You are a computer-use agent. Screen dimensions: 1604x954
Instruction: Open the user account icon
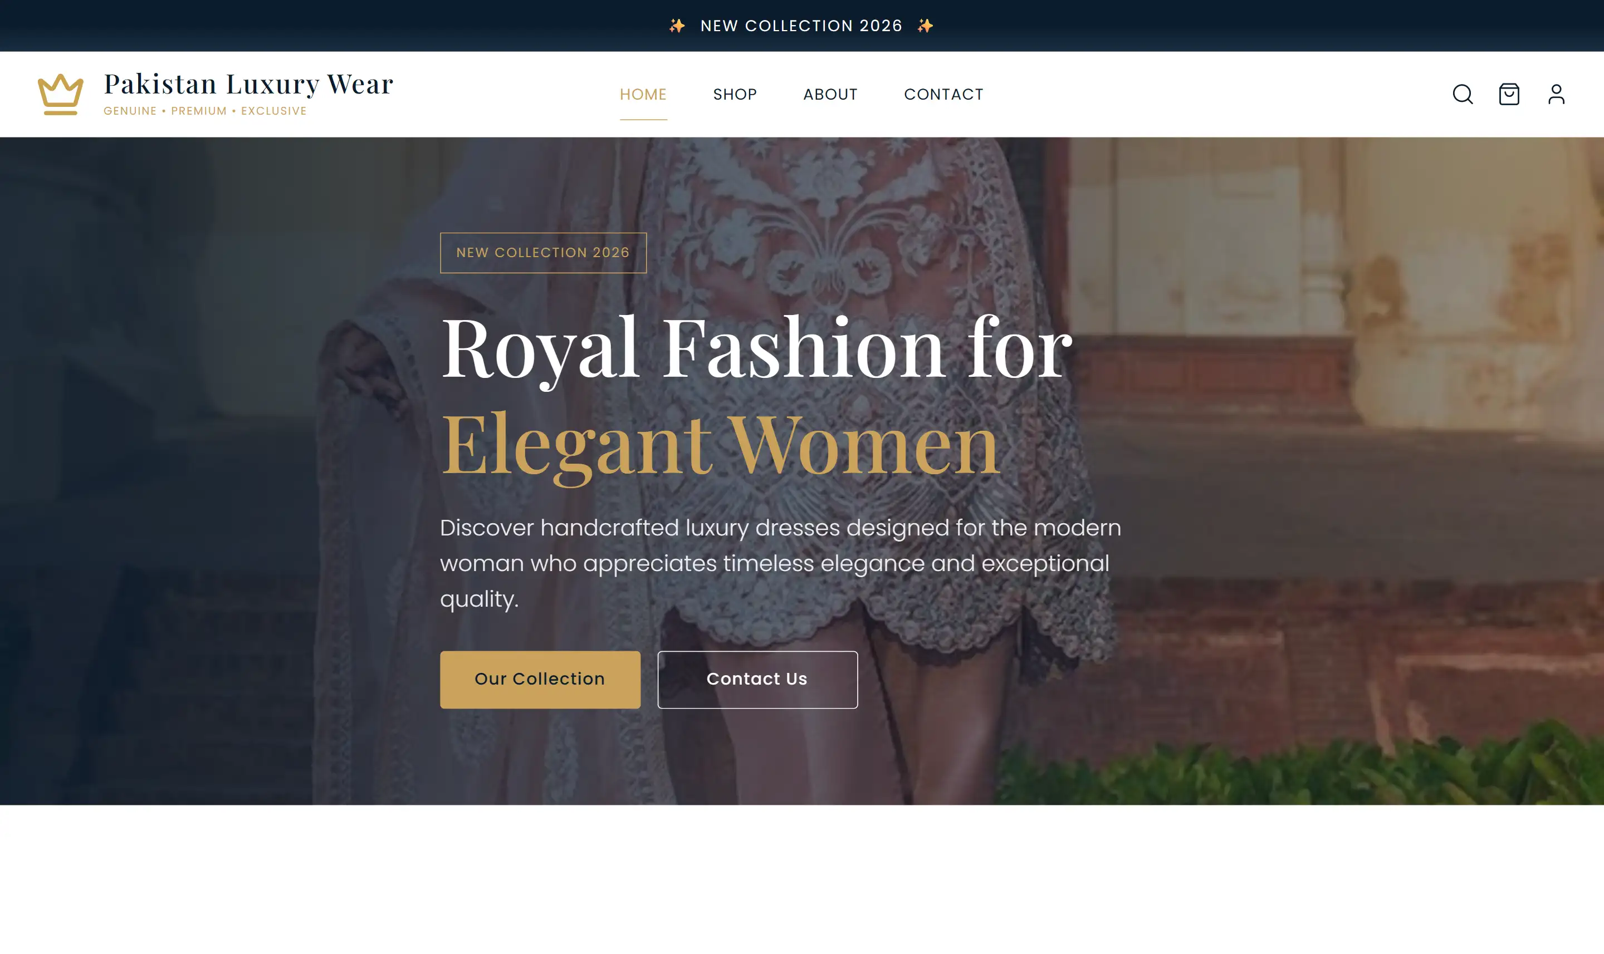1556,95
